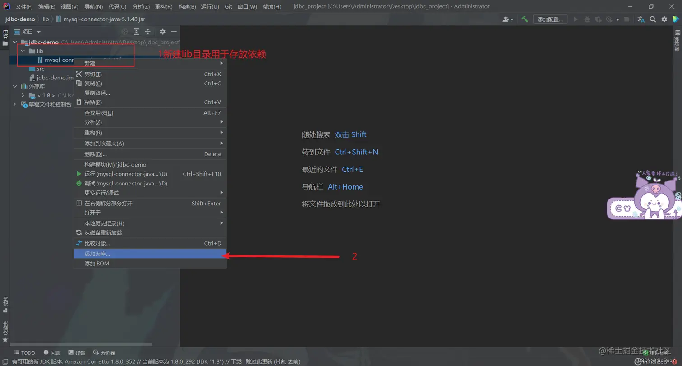Choose 复制路径... from context menu
The image size is (682, 366).
point(150,93)
